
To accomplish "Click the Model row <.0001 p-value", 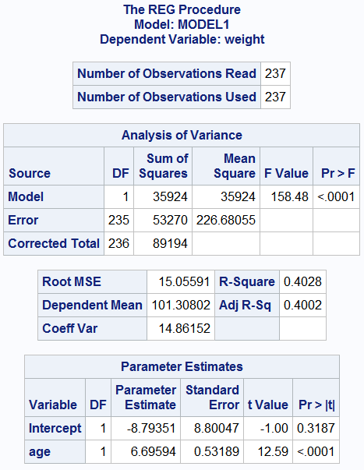I will pyautogui.click(x=336, y=196).
